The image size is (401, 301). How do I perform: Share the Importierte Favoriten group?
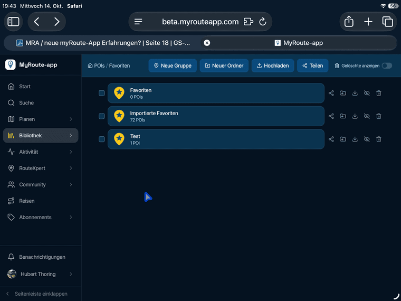click(331, 116)
